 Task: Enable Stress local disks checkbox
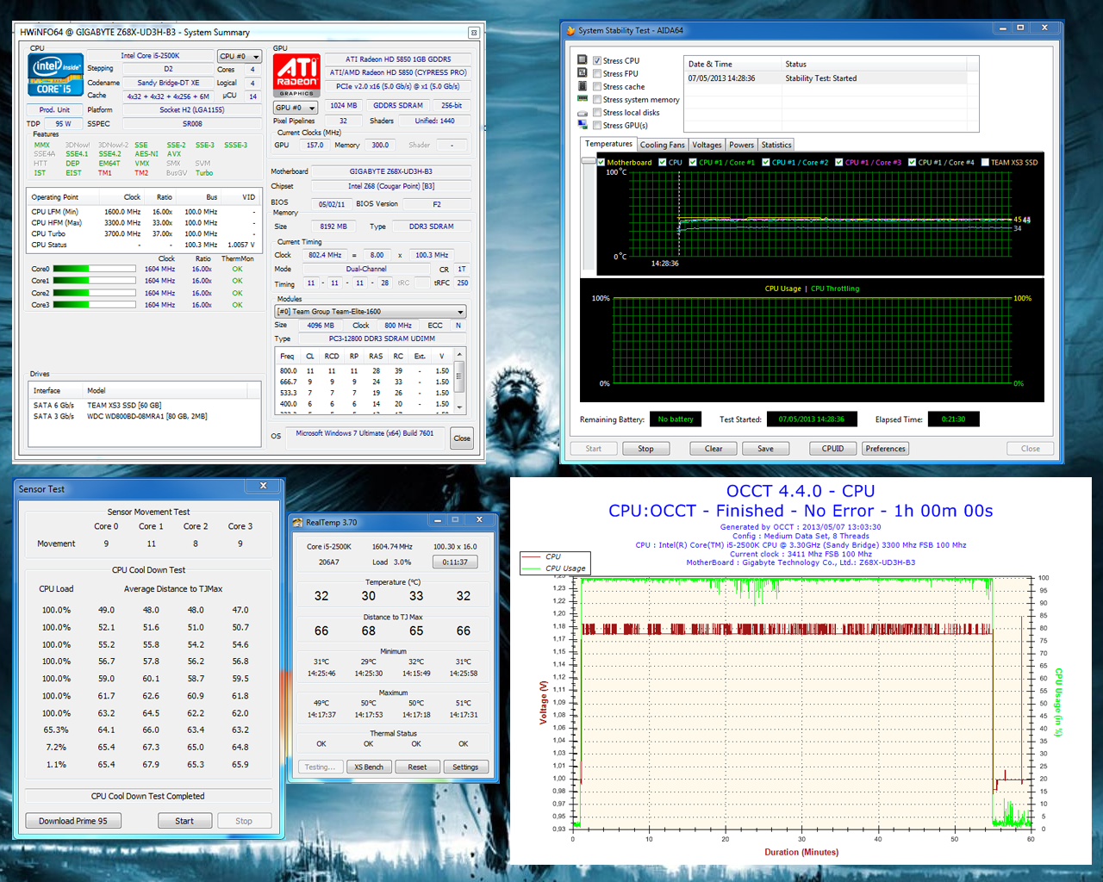(596, 112)
